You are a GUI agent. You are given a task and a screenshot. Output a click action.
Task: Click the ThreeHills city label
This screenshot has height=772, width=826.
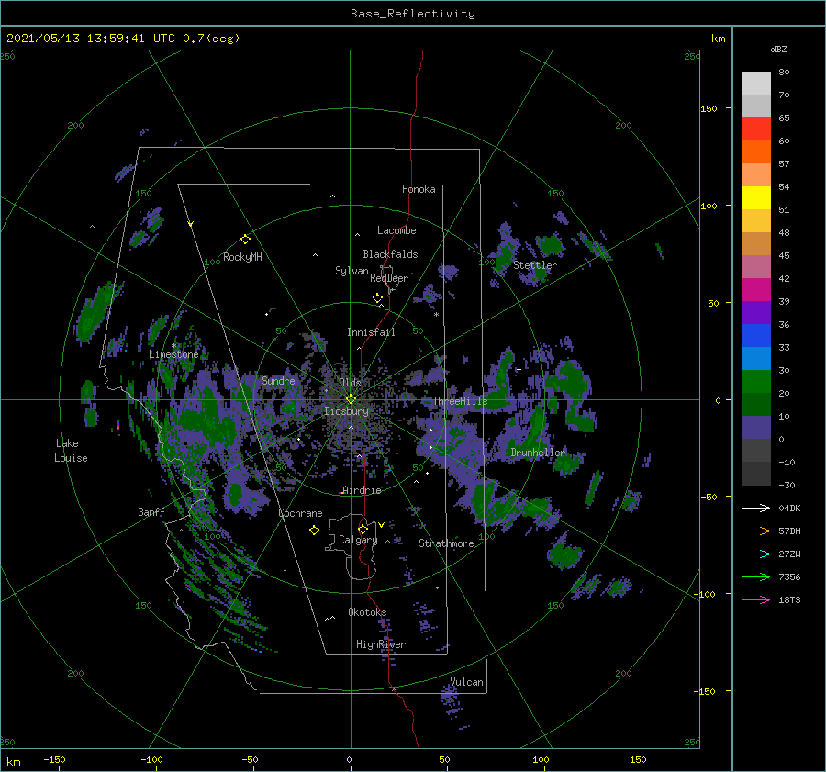tap(461, 401)
